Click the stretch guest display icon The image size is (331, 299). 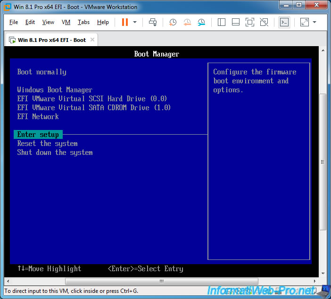(x=304, y=22)
